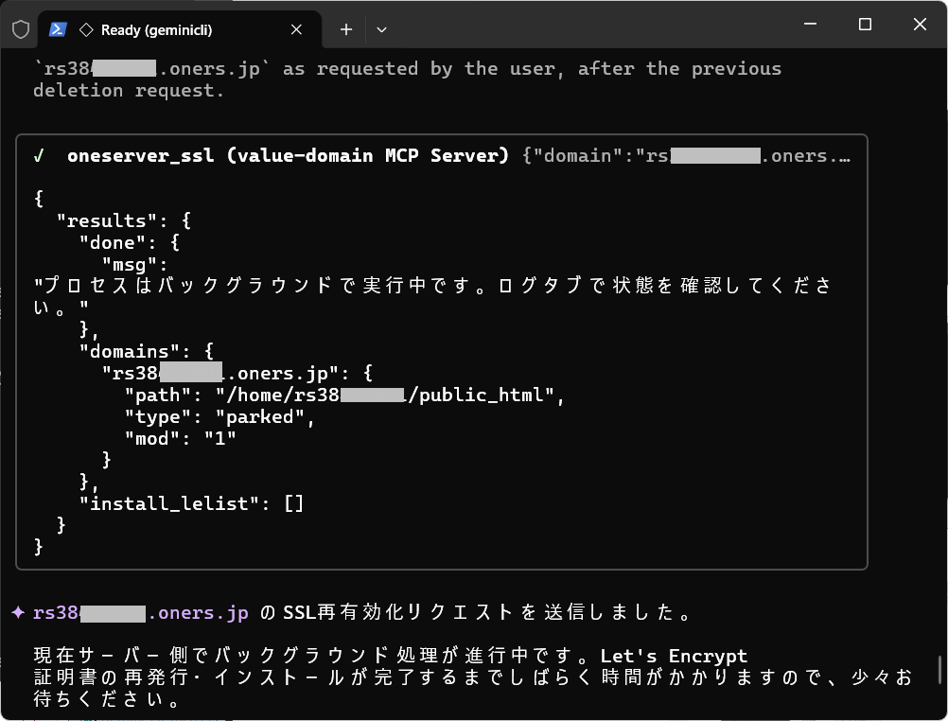Screen dimensions: 948x721
Task: Click the "done": { line
Action: (x=130, y=242)
